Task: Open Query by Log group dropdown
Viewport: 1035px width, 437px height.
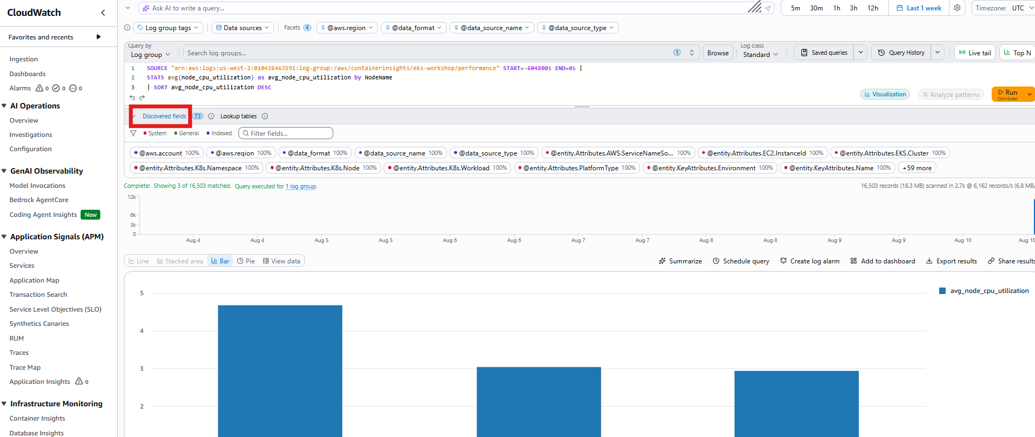Action: 150,55
